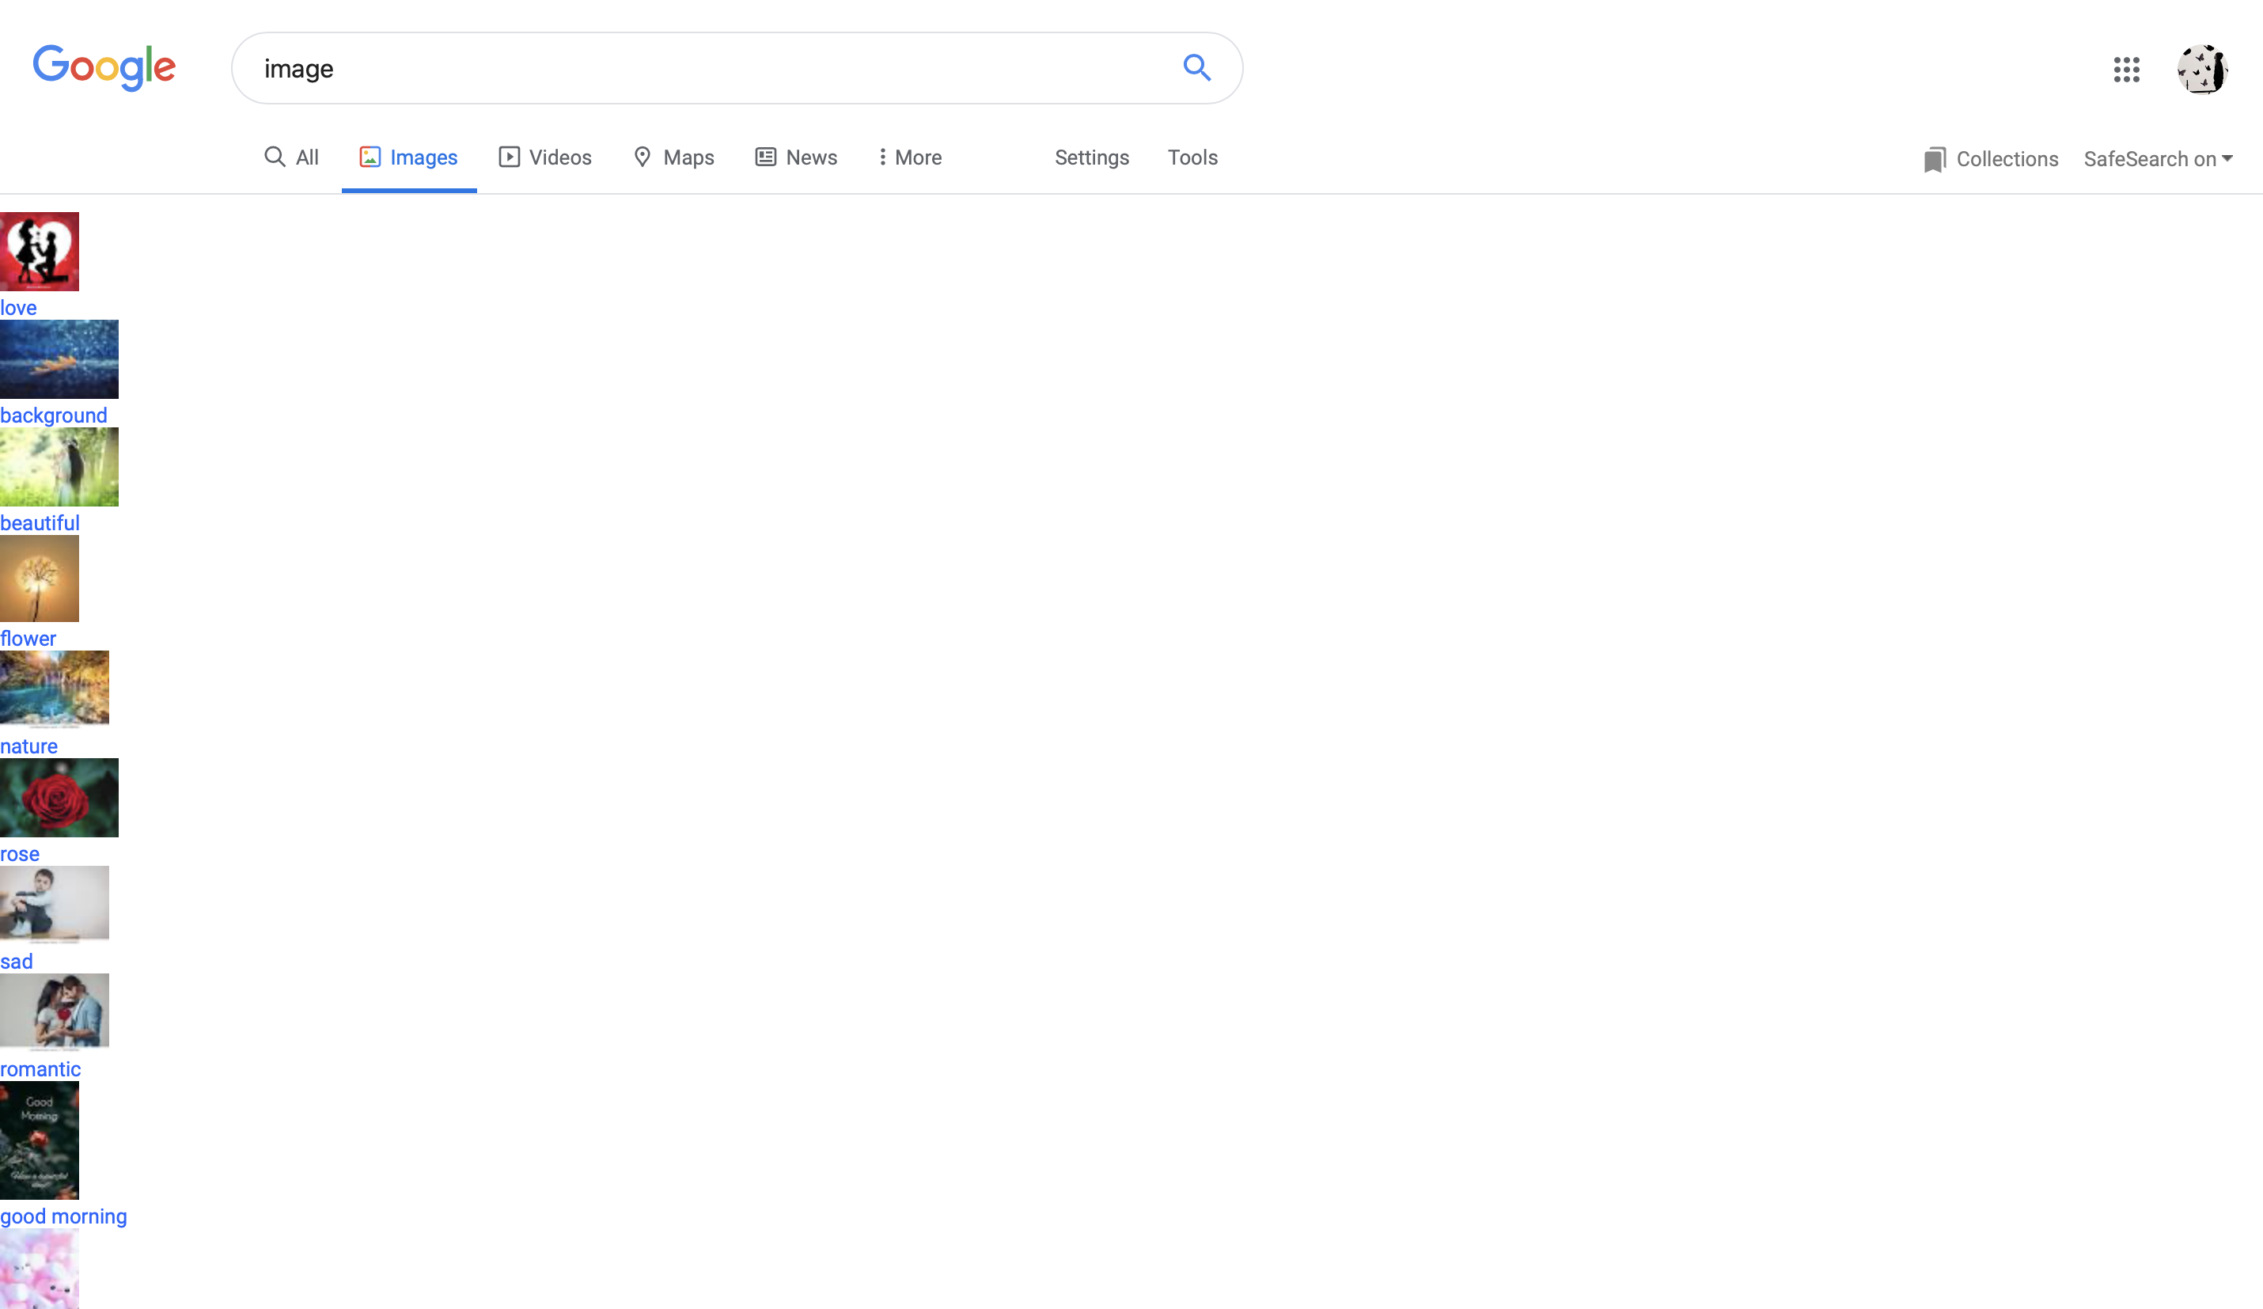Click the romantic couple thumbnail
The image size is (2263, 1309).
click(x=55, y=1011)
